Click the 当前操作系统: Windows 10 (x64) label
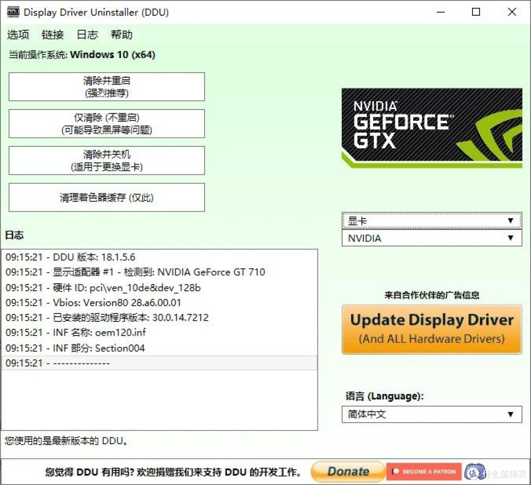Image resolution: width=531 pixels, height=485 pixels. 82,55
